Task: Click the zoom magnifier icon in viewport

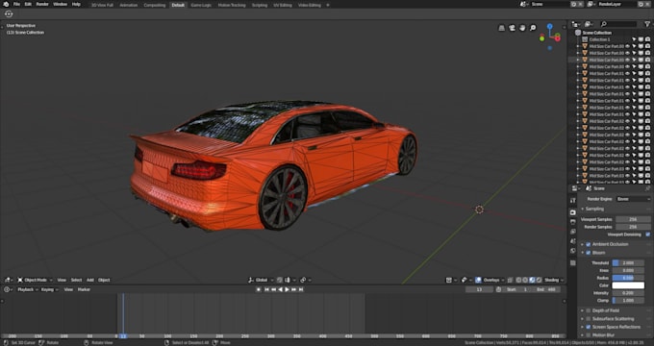Action: (x=533, y=28)
